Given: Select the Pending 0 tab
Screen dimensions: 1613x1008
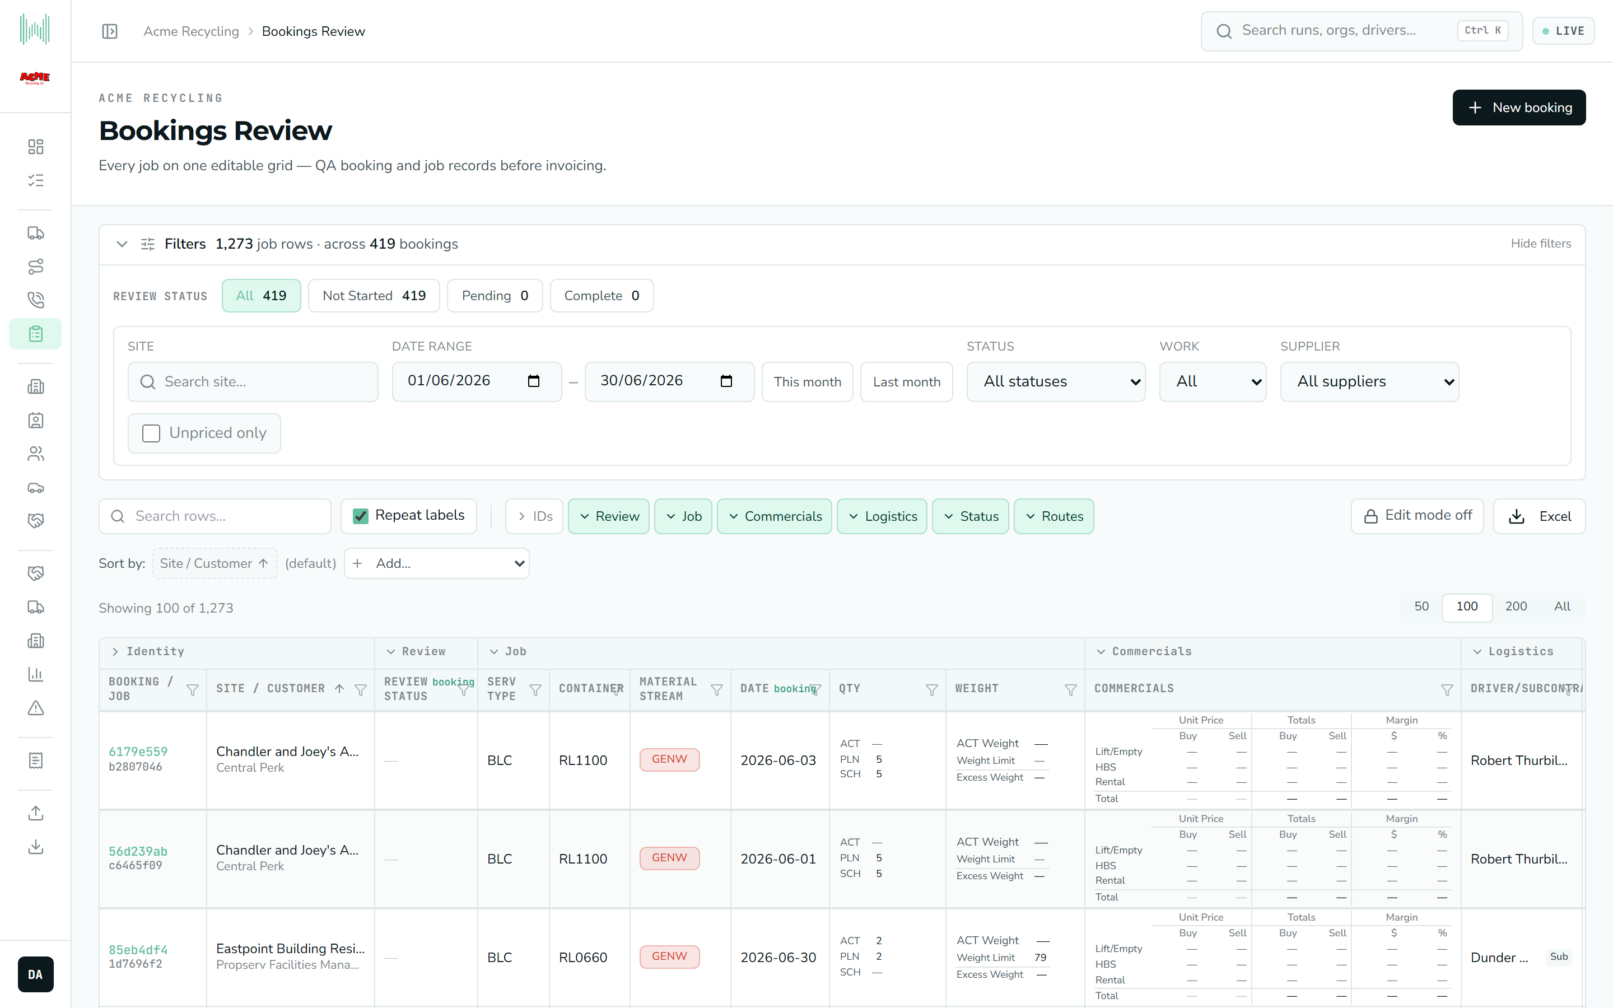Looking at the screenshot, I should (x=495, y=296).
